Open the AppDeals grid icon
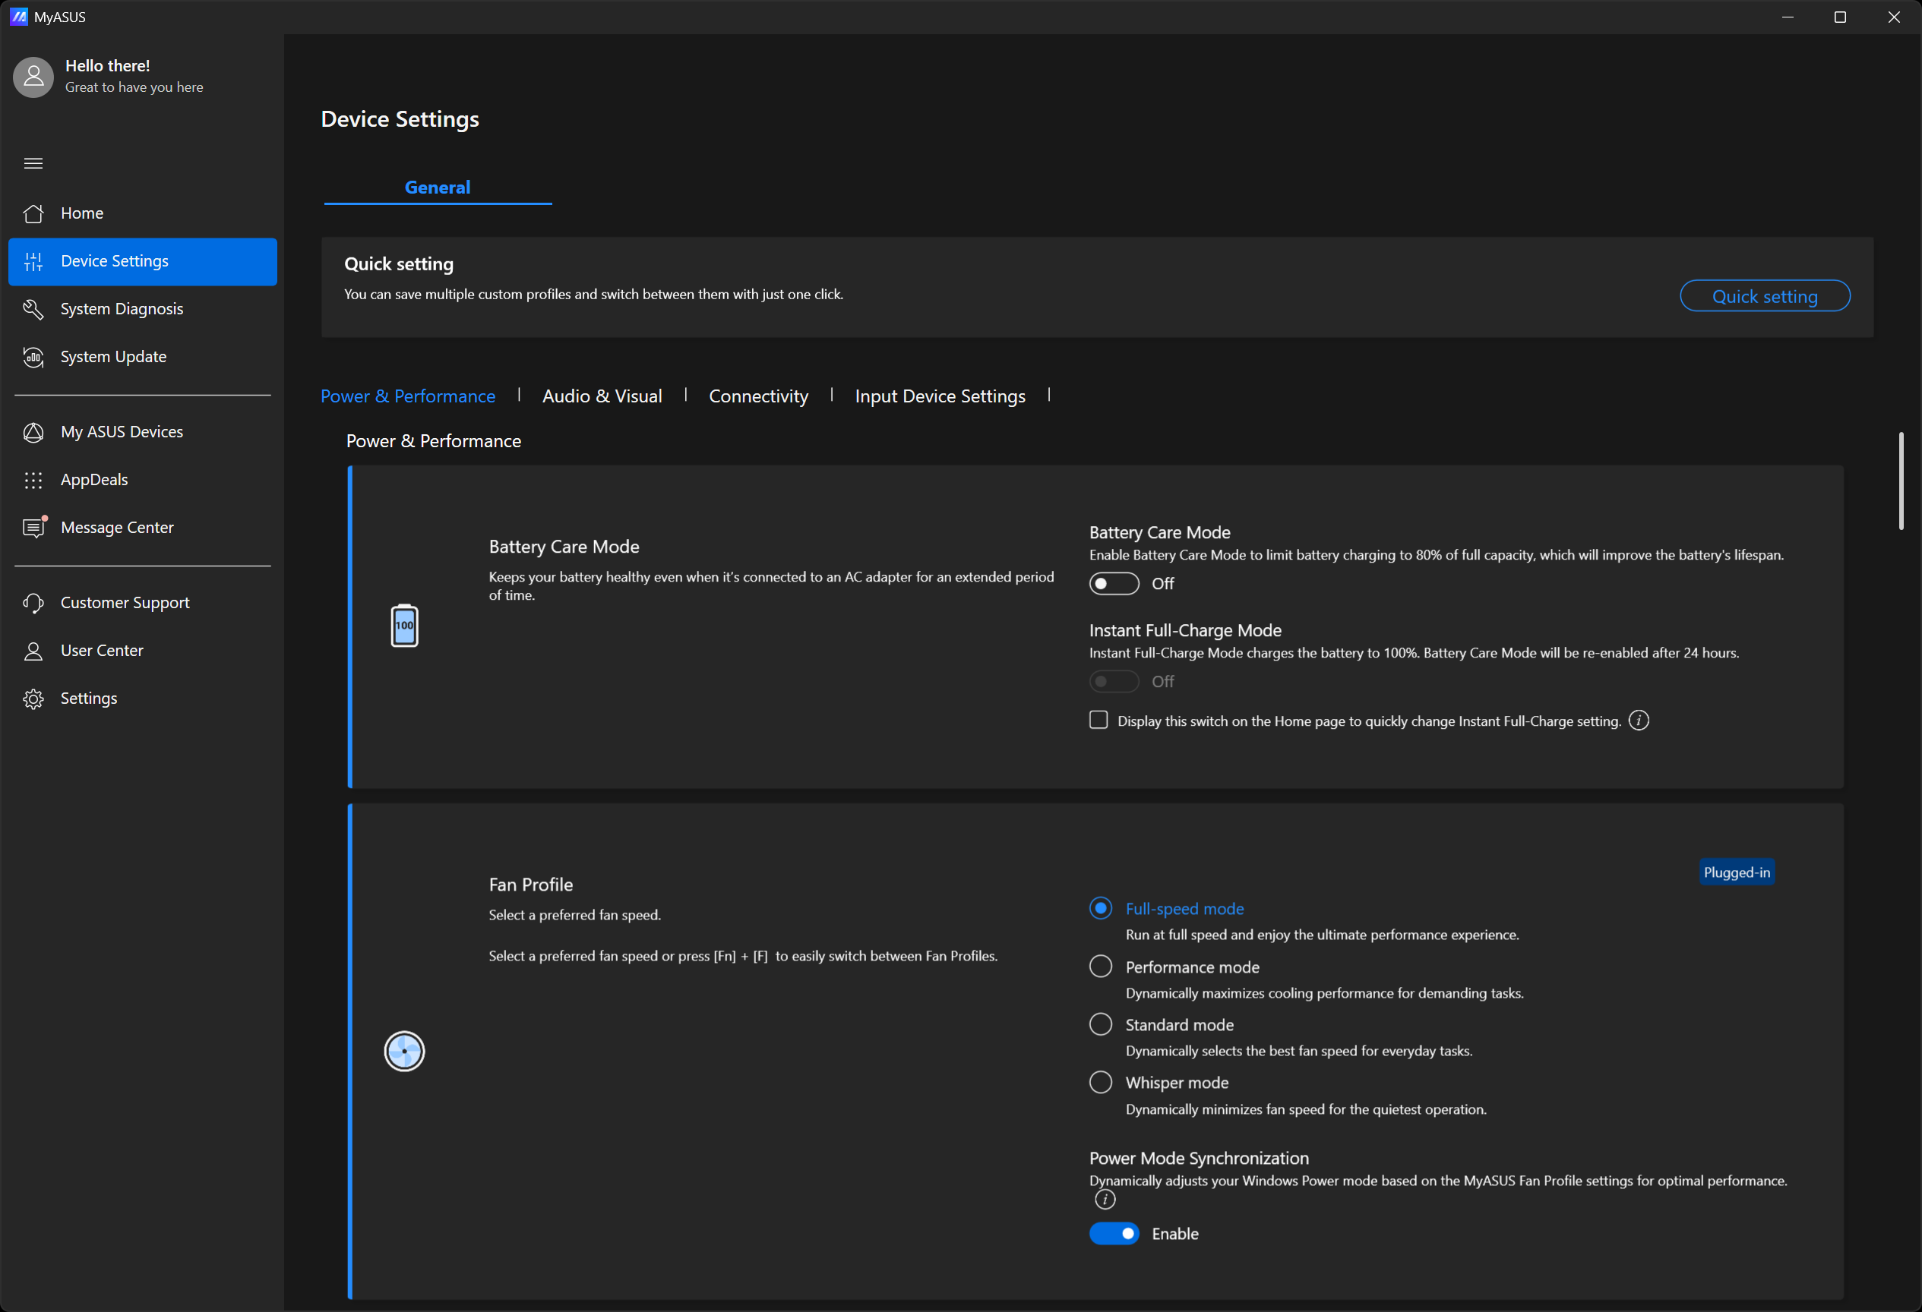This screenshot has width=1922, height=1312. tap(33, 481)
